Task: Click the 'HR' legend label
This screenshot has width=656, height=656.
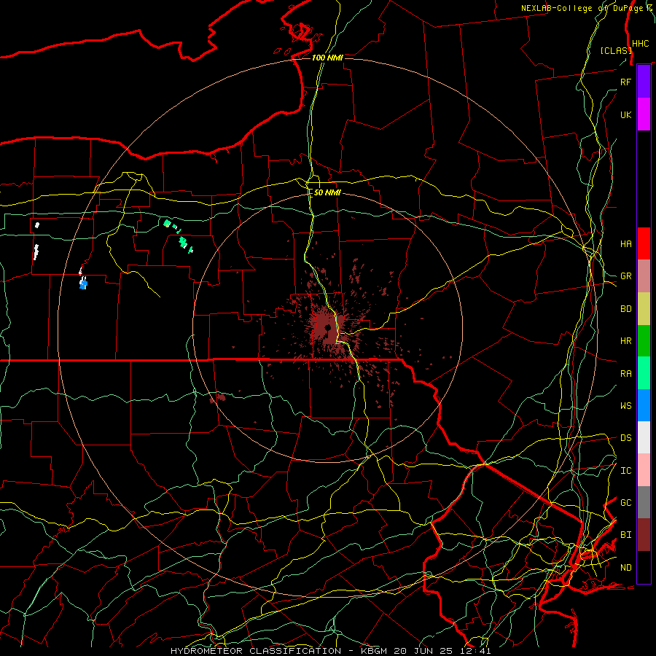Action: [x=625, y=341]
